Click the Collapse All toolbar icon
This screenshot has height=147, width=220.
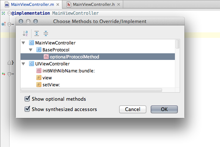(x=46, y=33)
